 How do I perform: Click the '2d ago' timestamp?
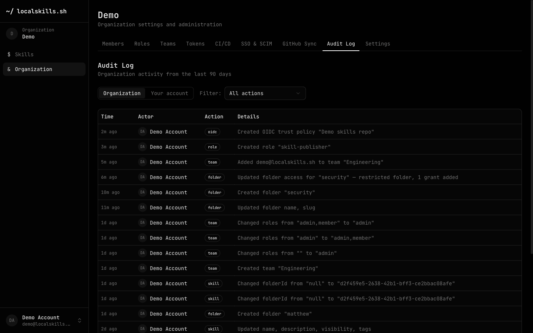point(109,329)
